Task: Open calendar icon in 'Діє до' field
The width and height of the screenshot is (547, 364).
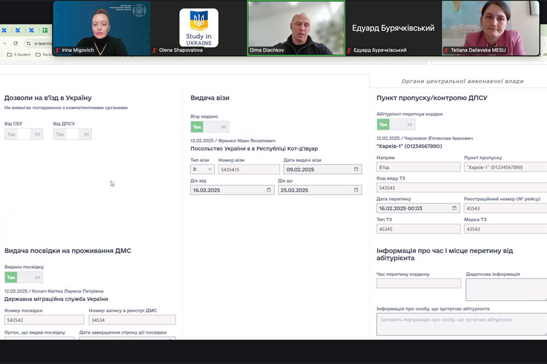Action: (x=357, y=190)
